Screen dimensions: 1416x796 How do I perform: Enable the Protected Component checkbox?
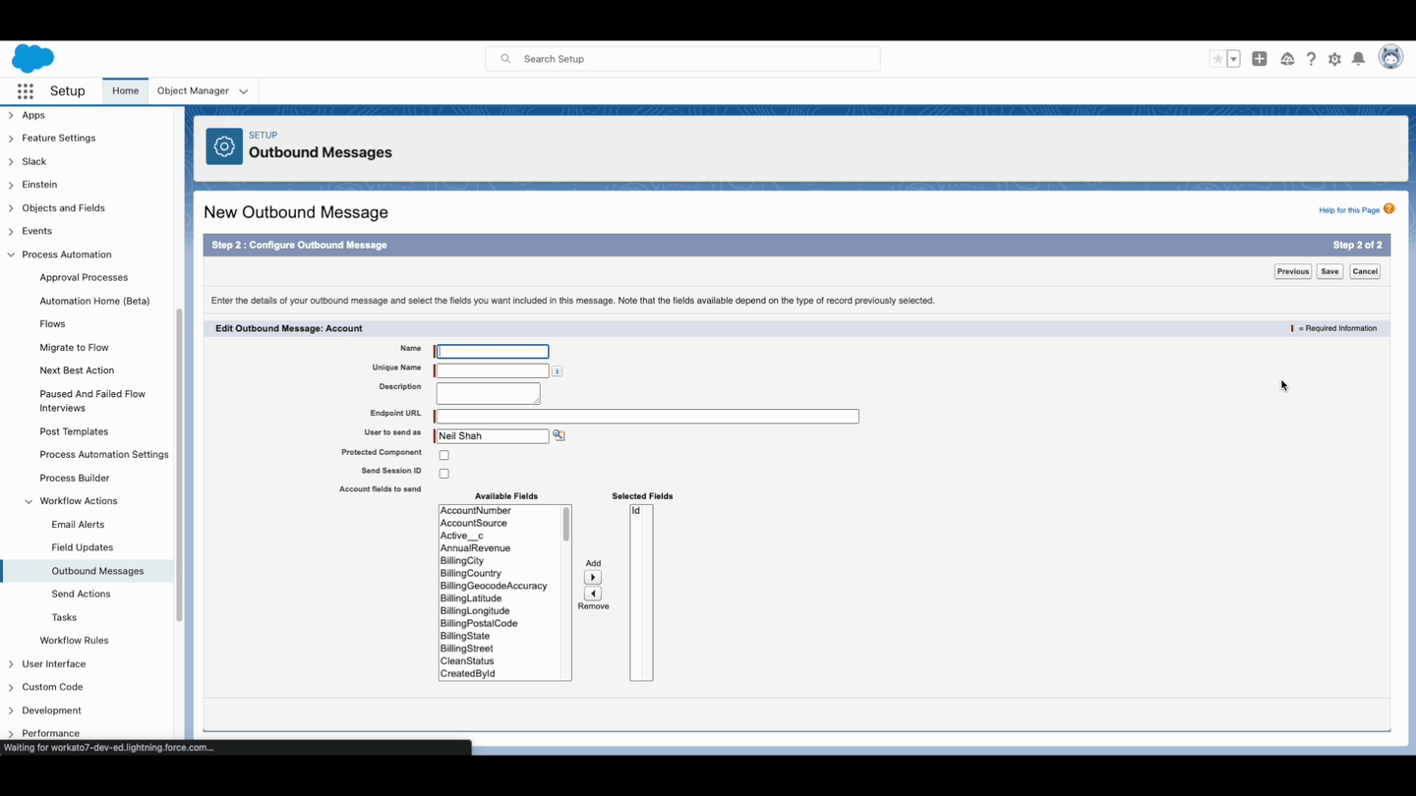[443, 454]
